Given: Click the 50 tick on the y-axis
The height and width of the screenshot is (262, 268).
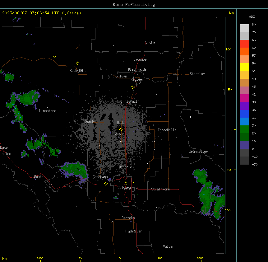Looking at the screenshot, I should [230, 89].
